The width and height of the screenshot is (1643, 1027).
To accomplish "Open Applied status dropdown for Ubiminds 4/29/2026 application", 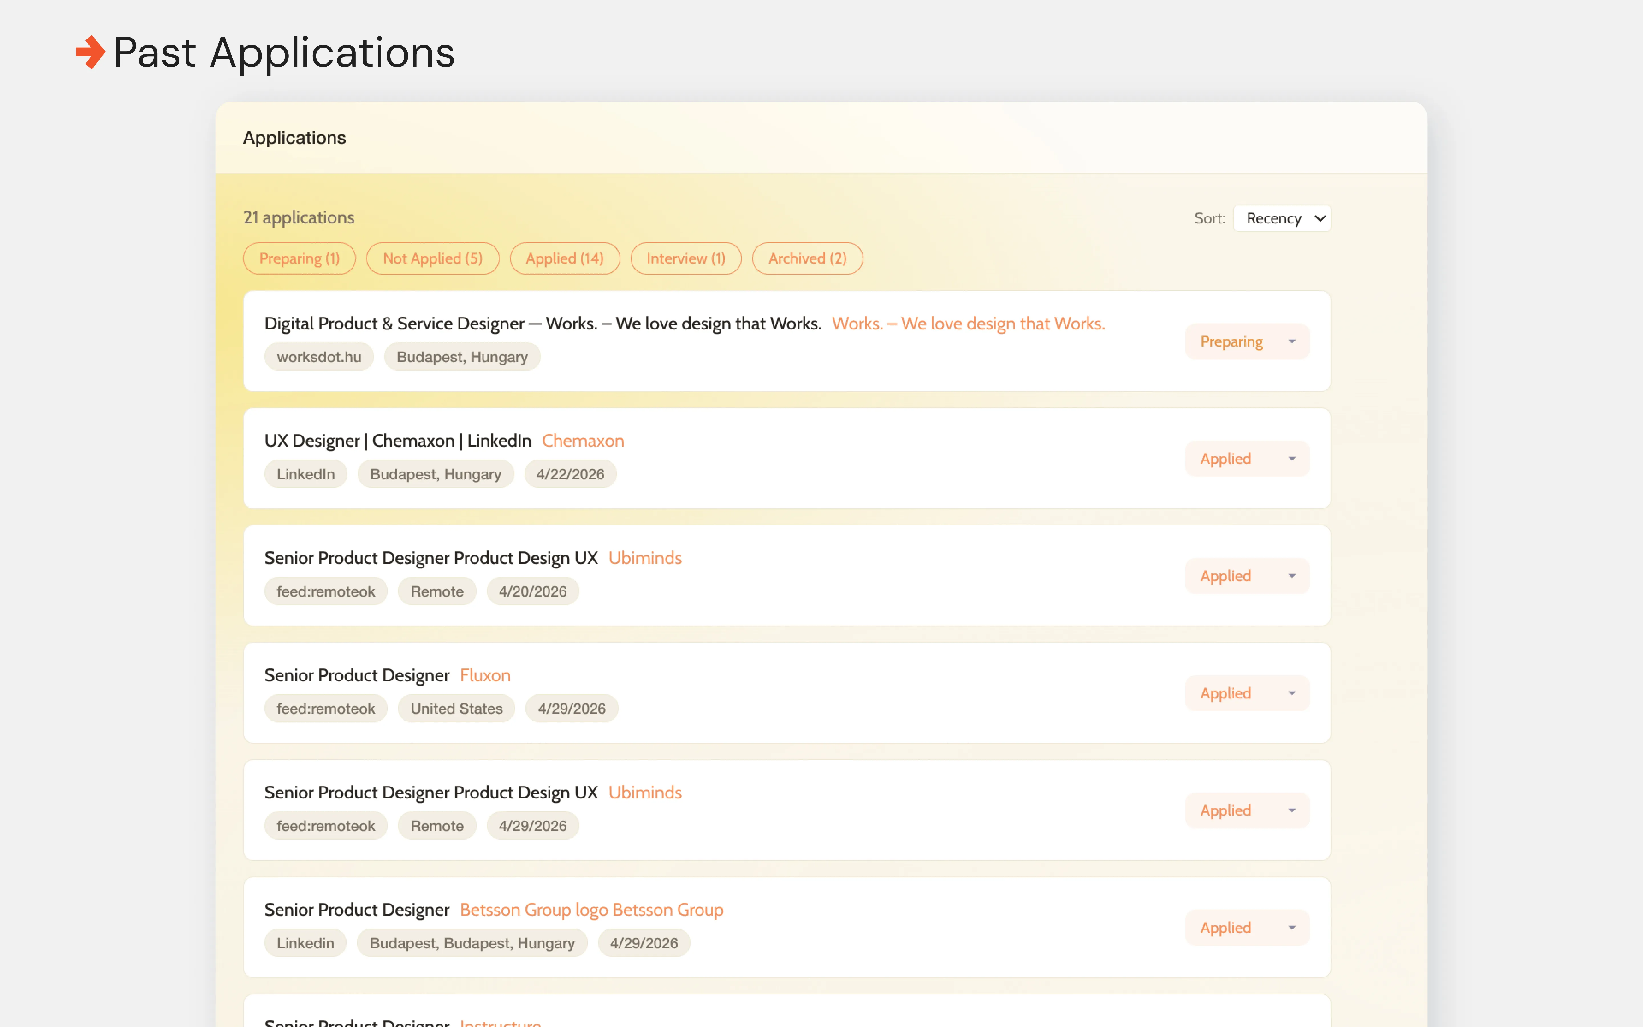I will pyautogui.click(x=1247, y=810).
